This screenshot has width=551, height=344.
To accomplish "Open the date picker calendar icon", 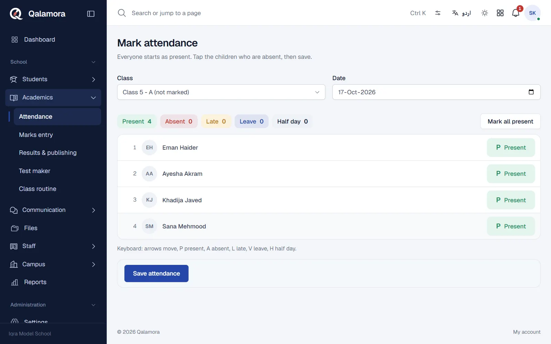I will coord(531,92).
